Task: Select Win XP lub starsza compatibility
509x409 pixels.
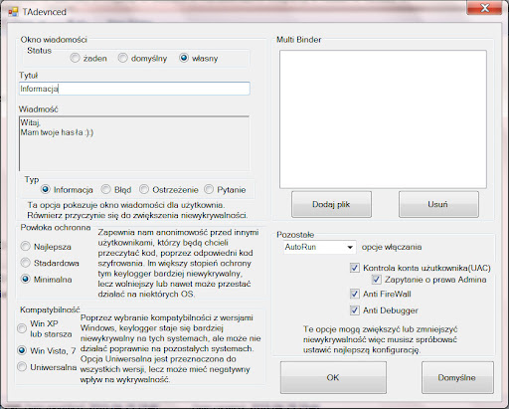Action: [x=22, y=328]
